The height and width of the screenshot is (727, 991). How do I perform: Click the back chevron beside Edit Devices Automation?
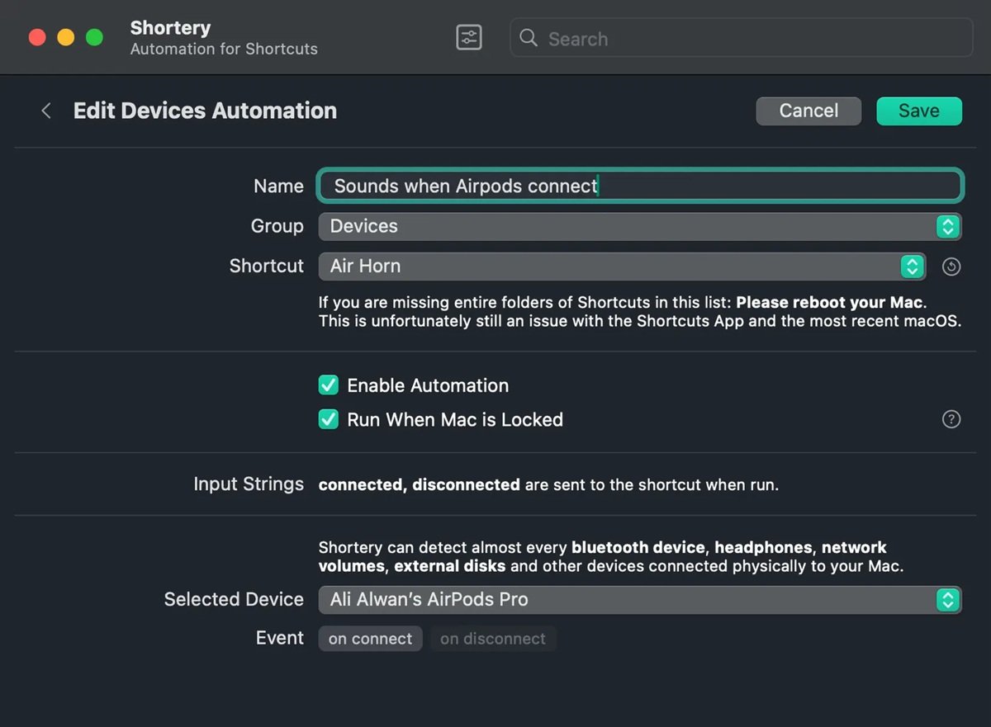tap(45, 110)
